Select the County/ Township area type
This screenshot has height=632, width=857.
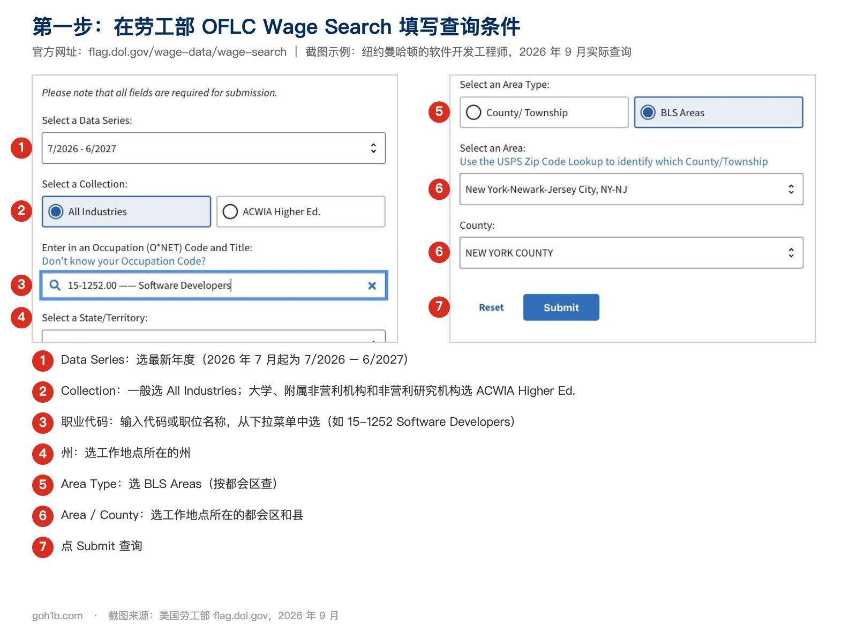(544, 112)
